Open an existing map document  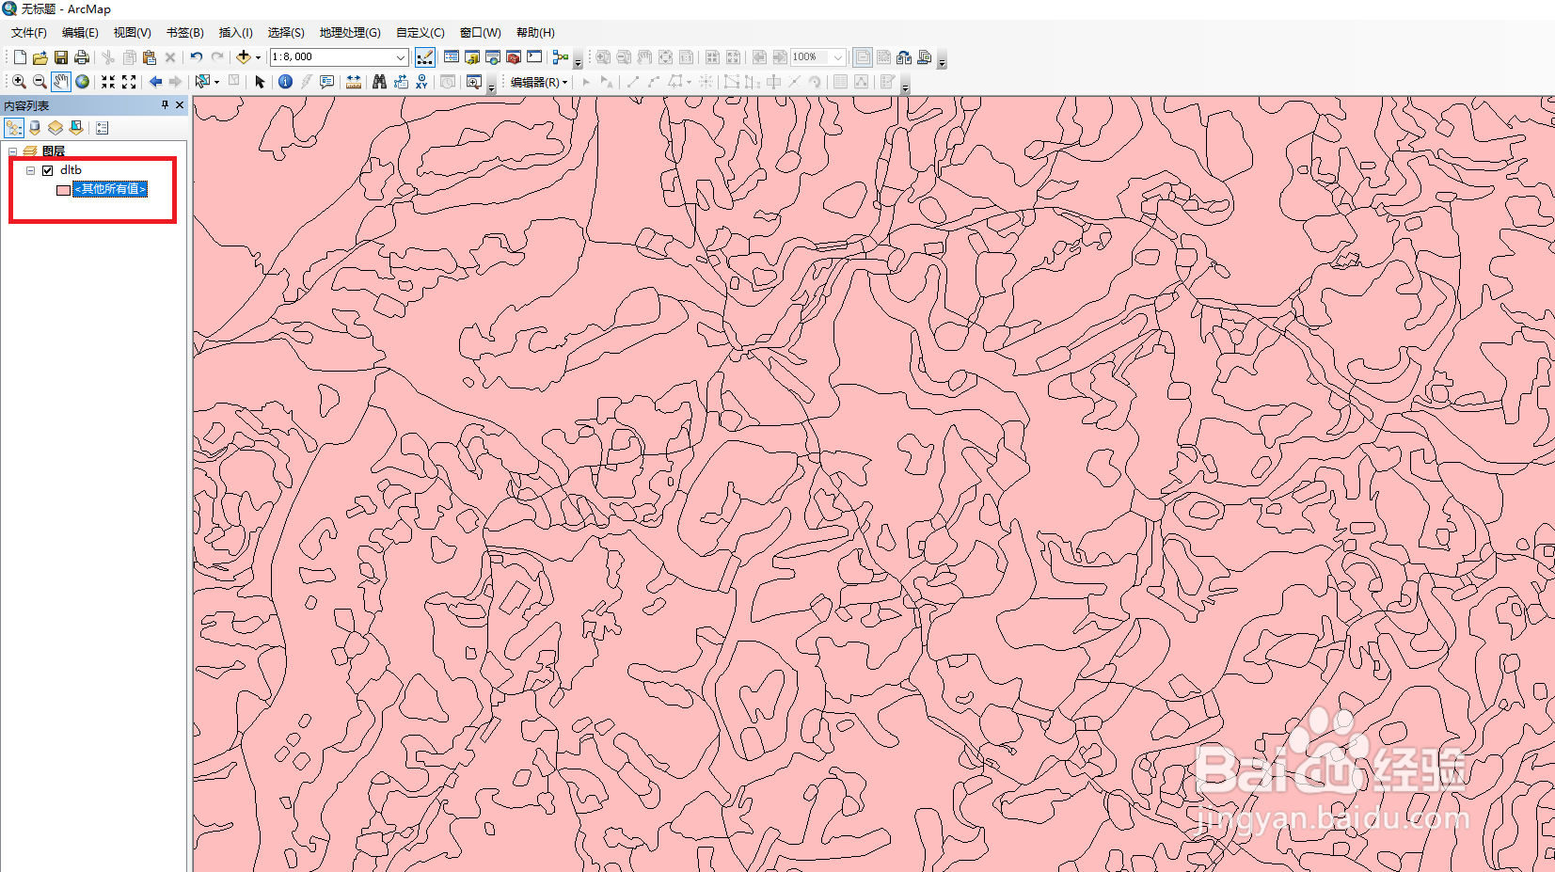click(40, 57)
